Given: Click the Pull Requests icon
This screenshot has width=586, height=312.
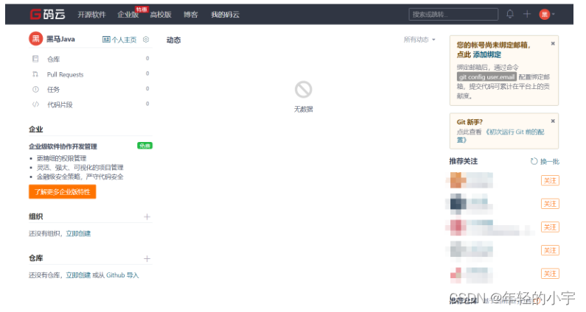Looking at the screenshot, I should [x=35, y=74].
